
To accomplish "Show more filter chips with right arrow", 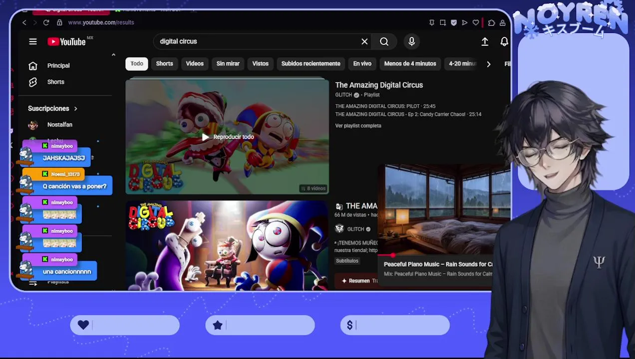I will coord(488,64).
